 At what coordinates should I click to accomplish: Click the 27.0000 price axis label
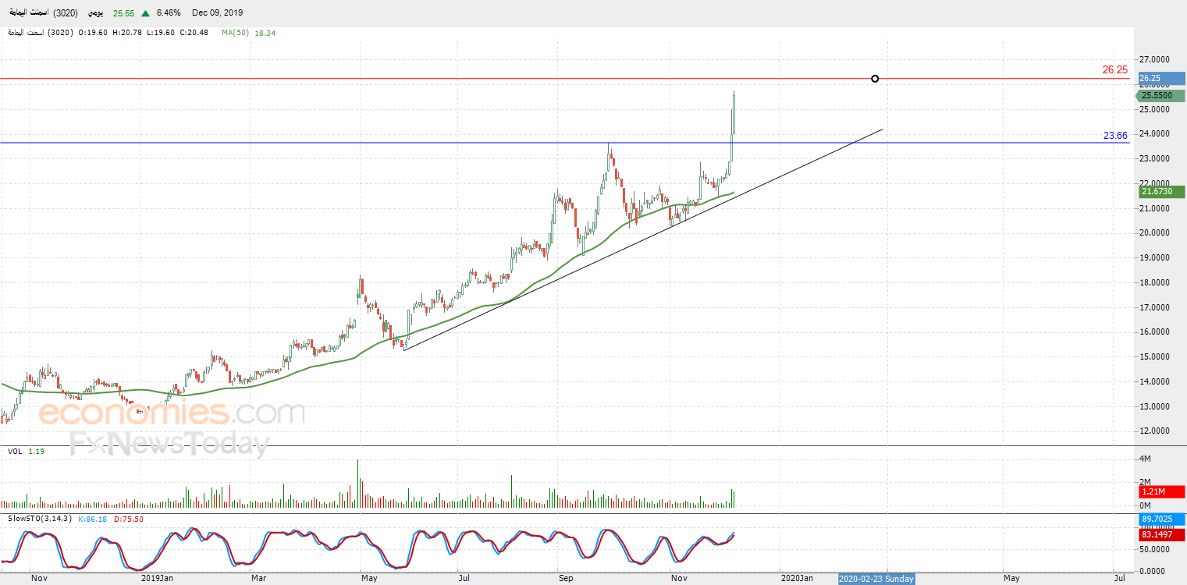(x=1156, y=59)
